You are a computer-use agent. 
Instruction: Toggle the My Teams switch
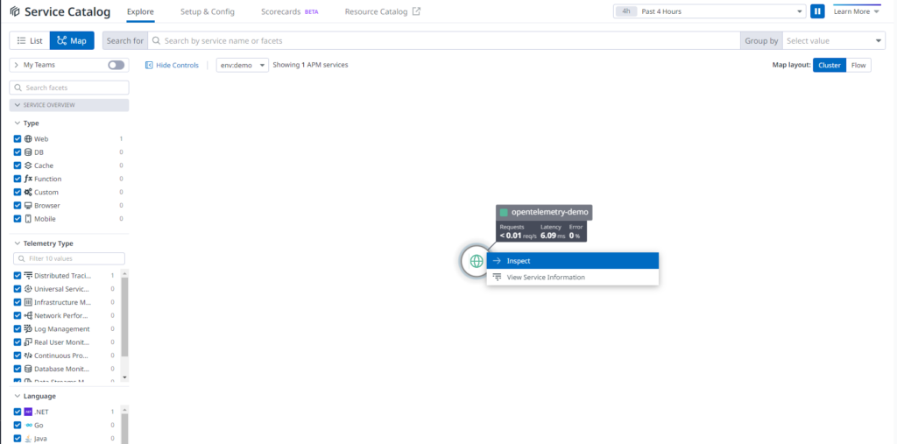(x=117, y=65)
